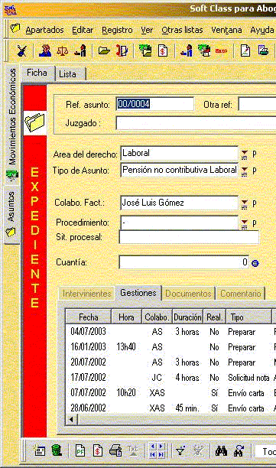Select the row dated 04/07/2003
Screen dimensions: 276x468
tap(170, 332)
